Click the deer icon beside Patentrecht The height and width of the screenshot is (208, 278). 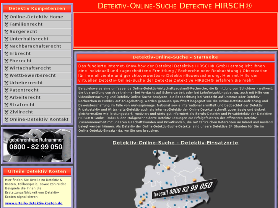coord(7,90)
